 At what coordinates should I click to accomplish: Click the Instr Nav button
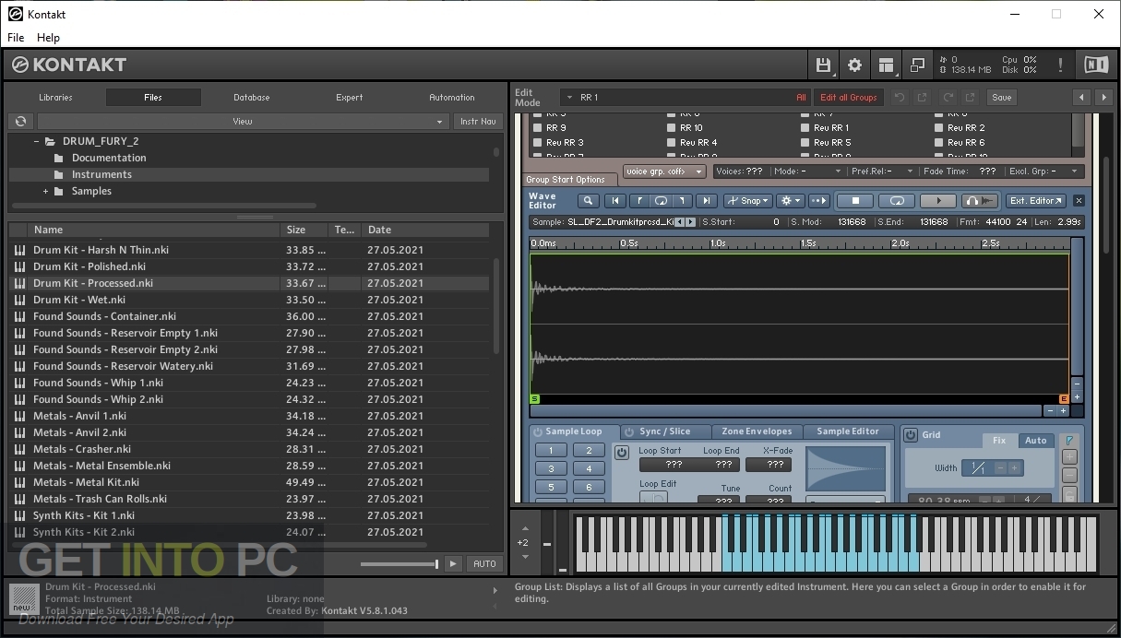coord(478,121)
